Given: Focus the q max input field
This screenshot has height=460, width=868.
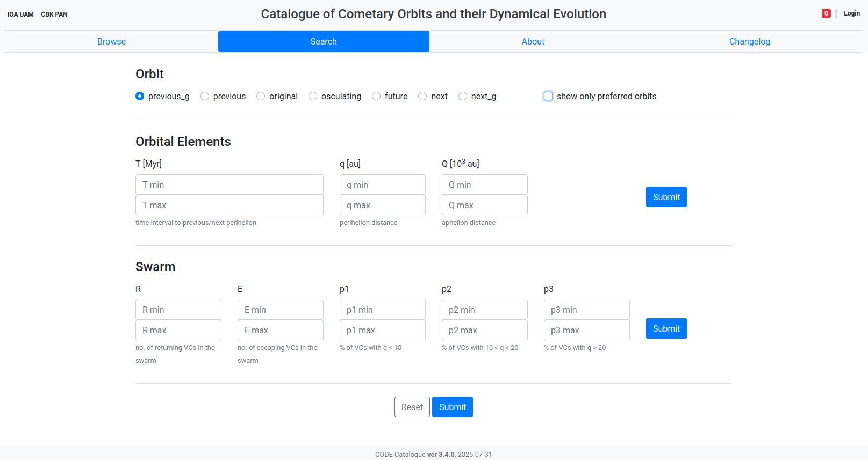Looking at the screenshot, I should coord(382,205).
